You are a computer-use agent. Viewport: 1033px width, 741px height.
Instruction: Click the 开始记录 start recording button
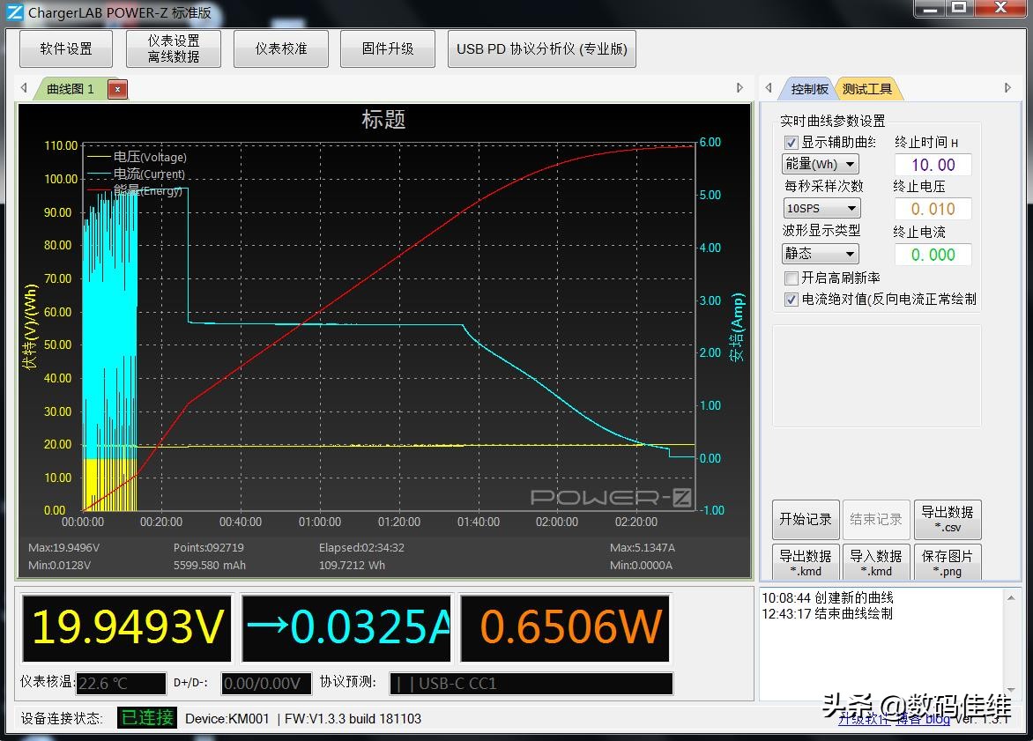coord(805,520)
